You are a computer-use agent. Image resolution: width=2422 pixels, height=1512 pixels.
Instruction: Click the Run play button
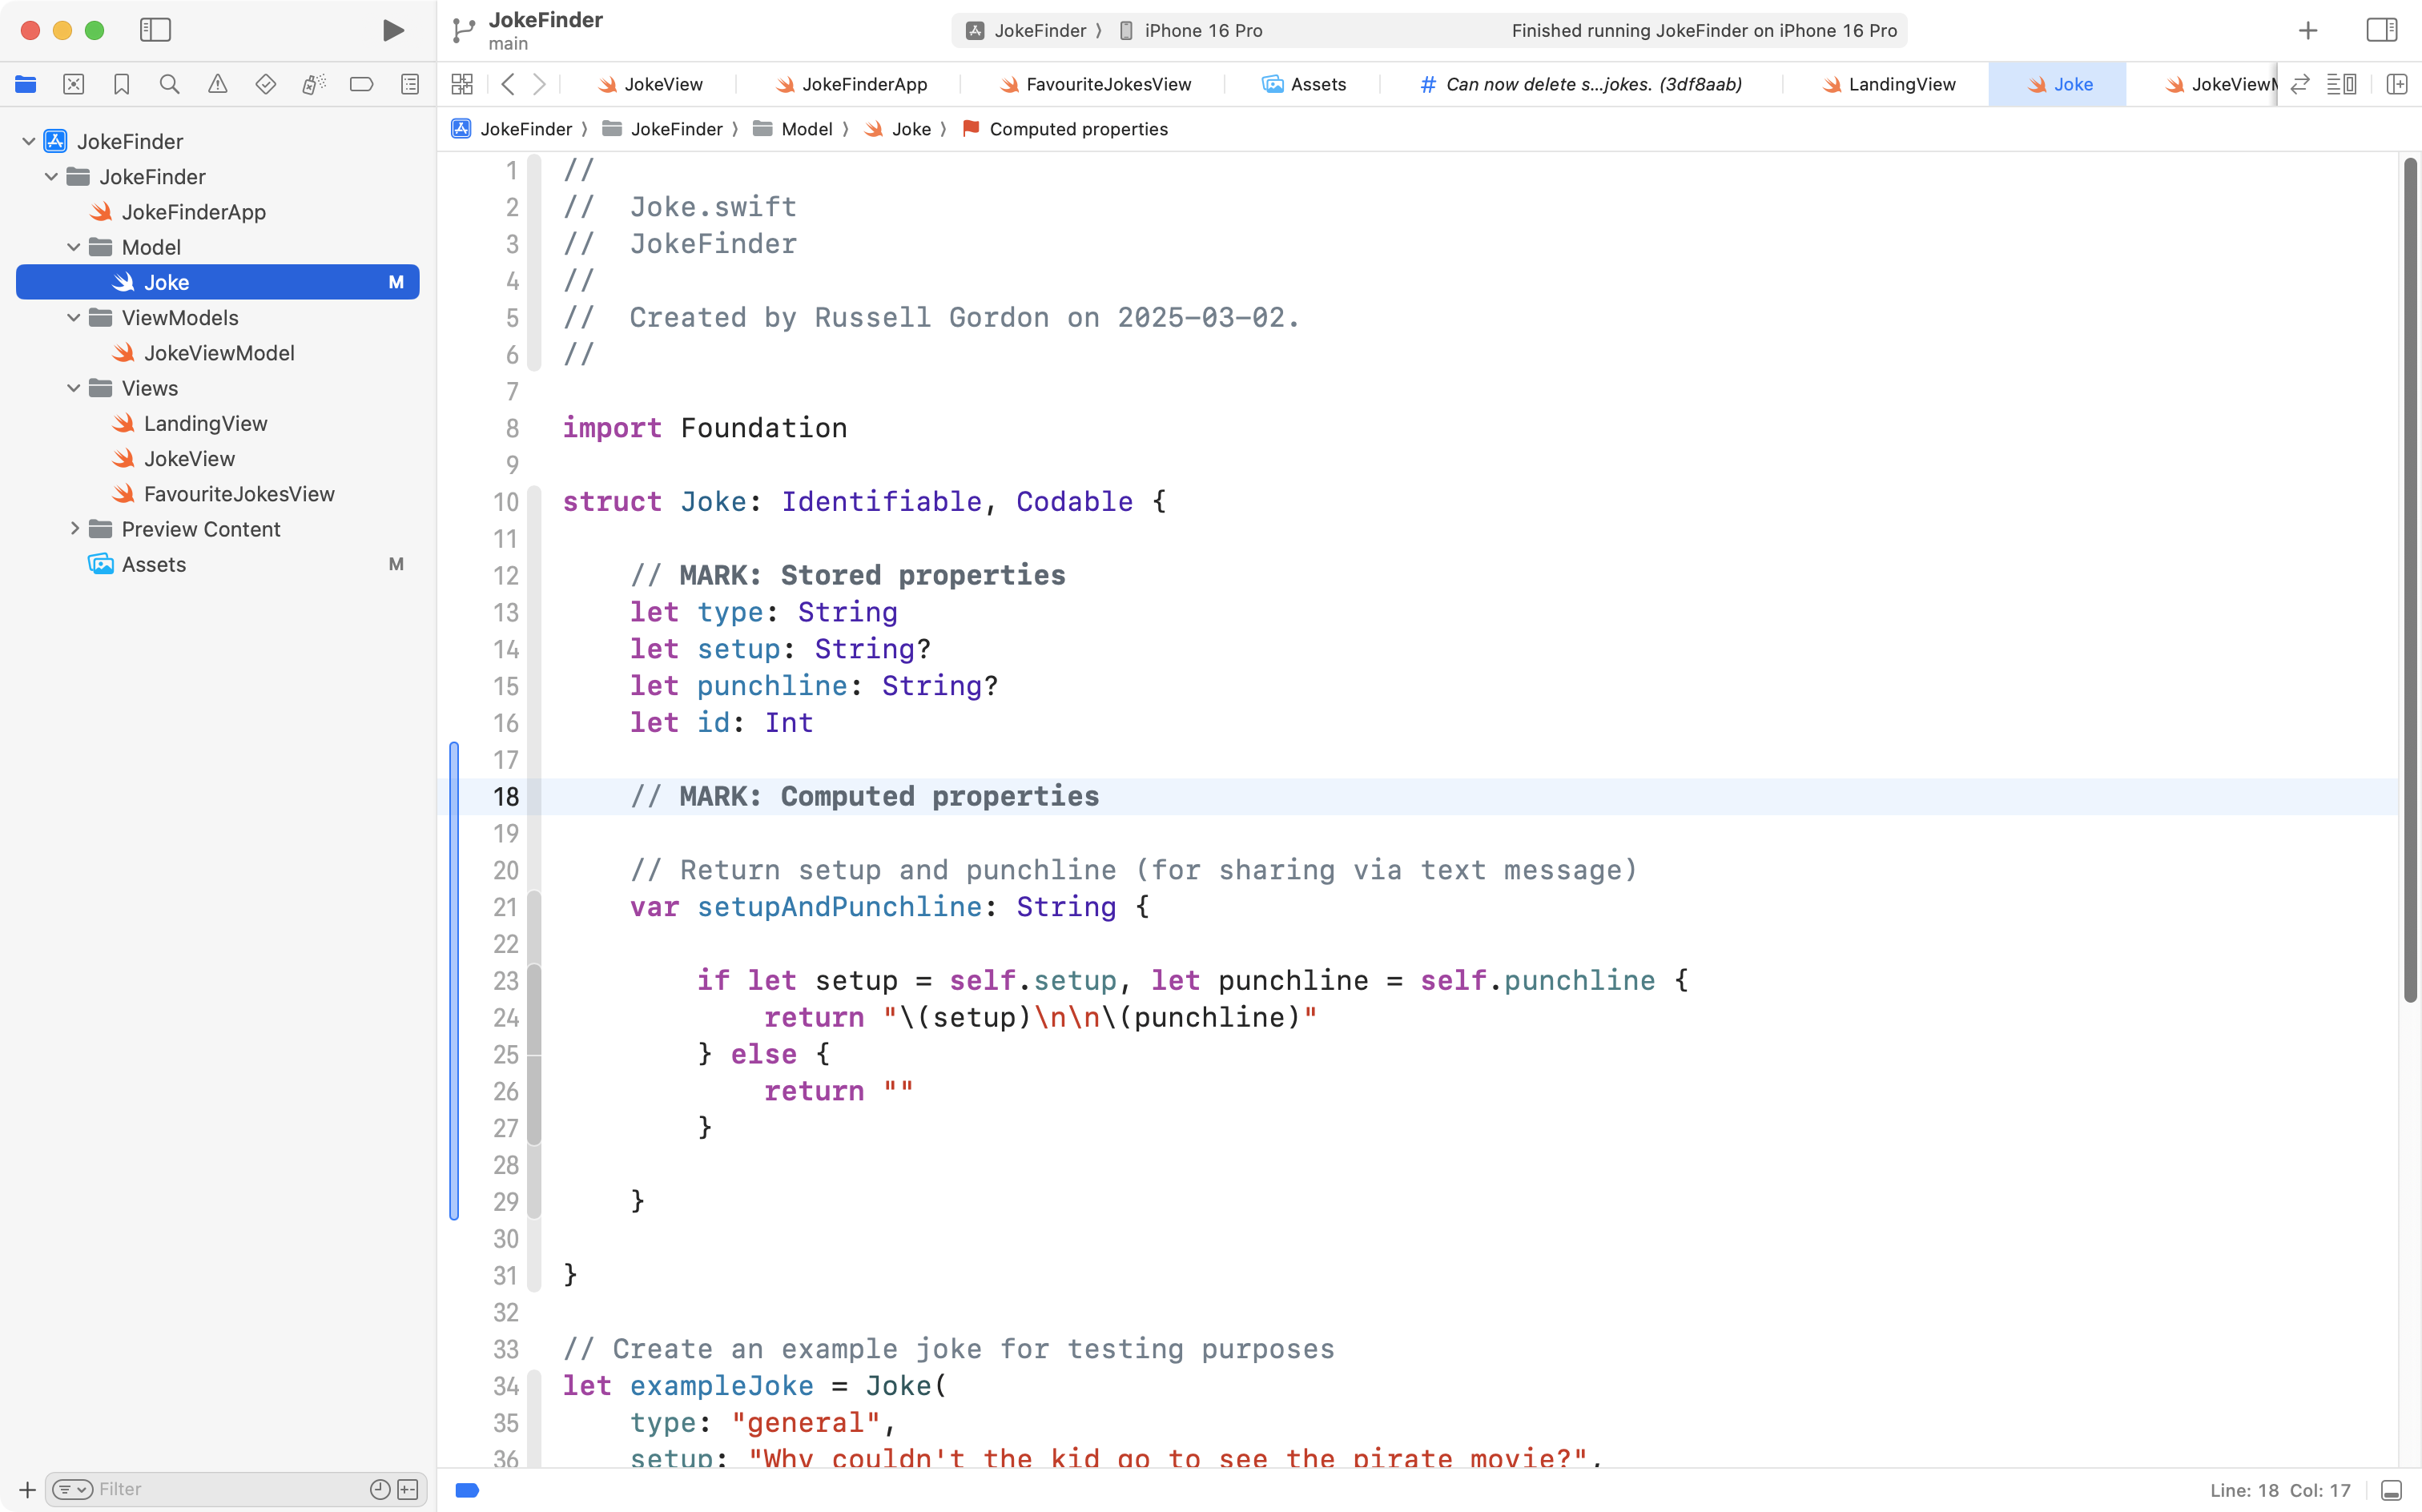393,30
